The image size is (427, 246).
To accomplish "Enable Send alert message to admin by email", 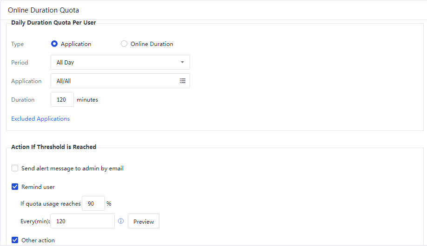I will 15,168.
